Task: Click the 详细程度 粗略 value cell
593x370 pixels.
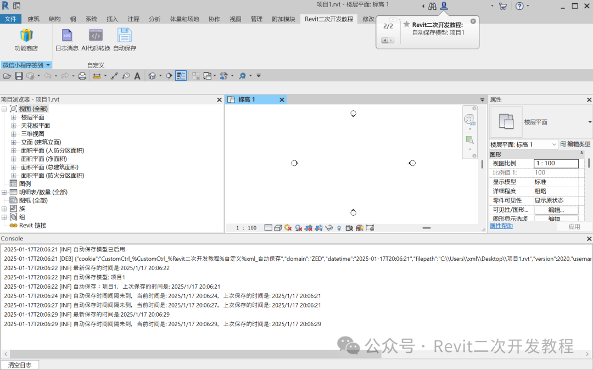Action: 556,191
